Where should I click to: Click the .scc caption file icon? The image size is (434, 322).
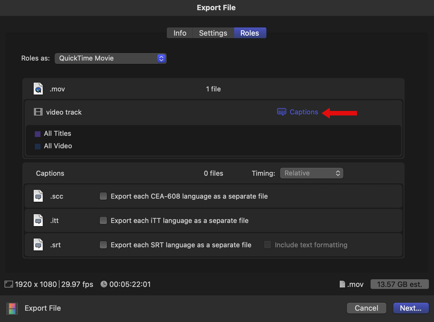(x=38, y=196)
